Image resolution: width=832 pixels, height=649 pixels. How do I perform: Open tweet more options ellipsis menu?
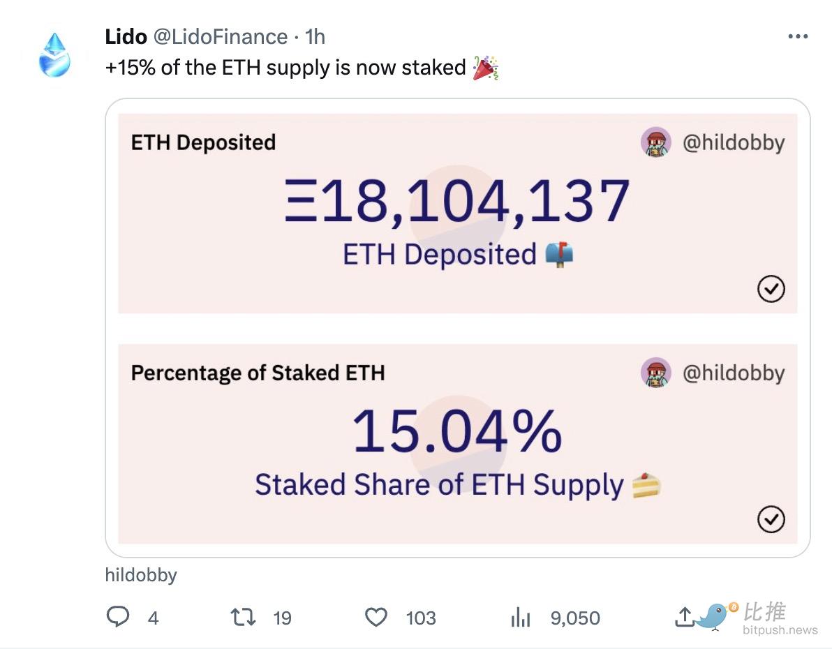[798, 36]
